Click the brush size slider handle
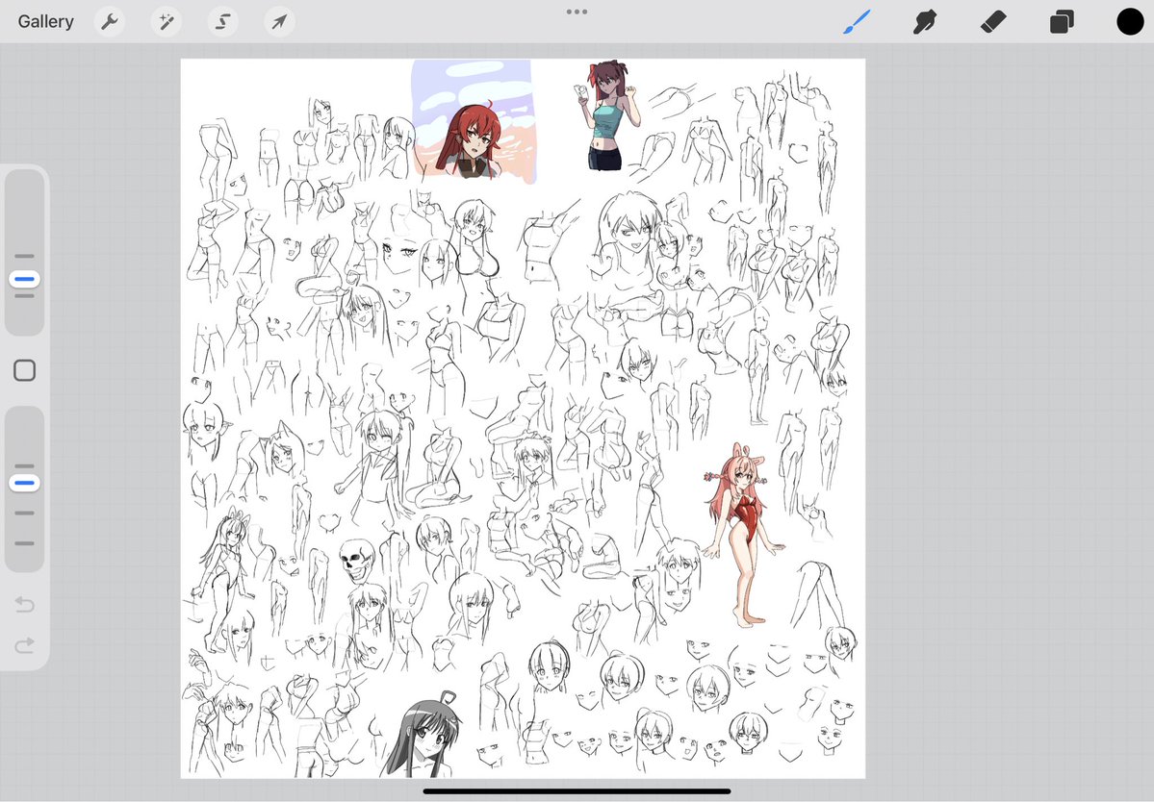The height and width of the screenshot is (802, 1154). coord(25,279)
